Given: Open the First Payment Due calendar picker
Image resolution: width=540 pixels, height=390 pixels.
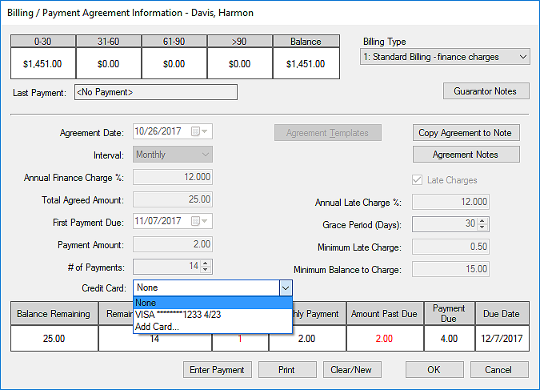Looking at the screenshot, I should (x=203, y=222).
